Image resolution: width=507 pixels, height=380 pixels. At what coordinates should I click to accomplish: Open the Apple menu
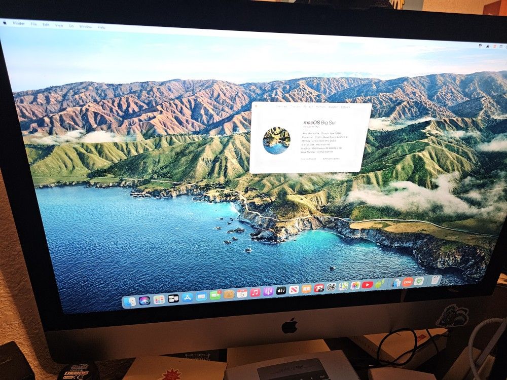click(x=5, y=23)
